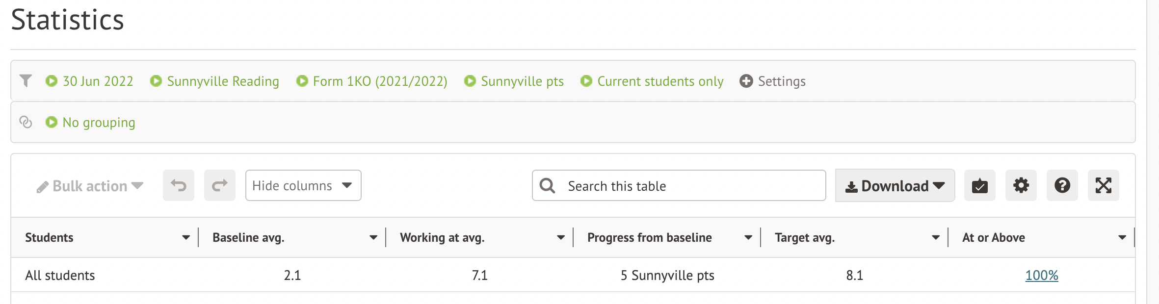Open the help question mark icon
Image resolution: width=1159 pixels, height=304 pixels.
(1062, 185)
